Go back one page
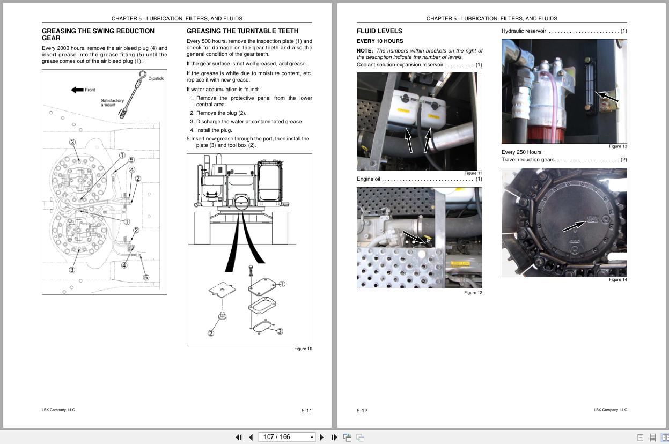This screenshot has height=444, width=669. click(x=251, y=437)
